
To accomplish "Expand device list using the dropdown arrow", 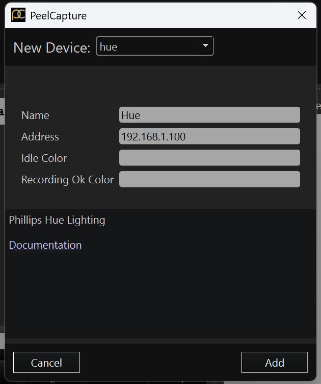I will pyautogui.click(x=205, y=45).
